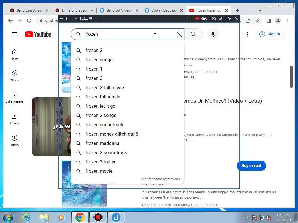This screenshot has width=298, height=223.
Task: Choose suggestion 'frozen songs'
Action: point(127,60)
